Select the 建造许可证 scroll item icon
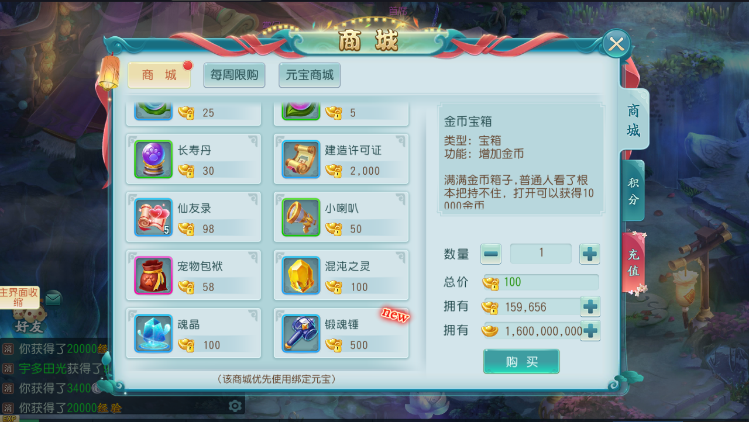Image resolution: width=749 pixels, height=422 pixels. pyautogui.click(x=301, y=159)
